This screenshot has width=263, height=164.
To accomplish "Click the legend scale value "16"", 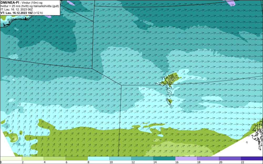I will tap(177, 162).
